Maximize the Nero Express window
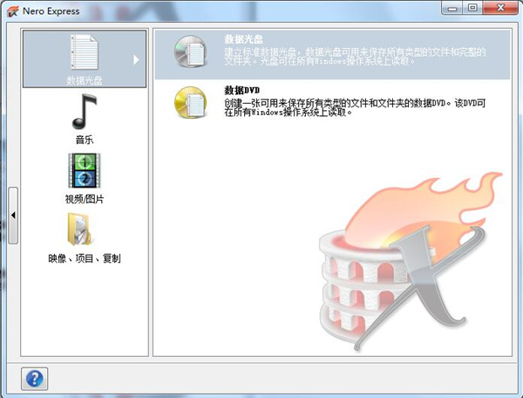Viewport: 523px width, 398px height. [x=472, y=8]
